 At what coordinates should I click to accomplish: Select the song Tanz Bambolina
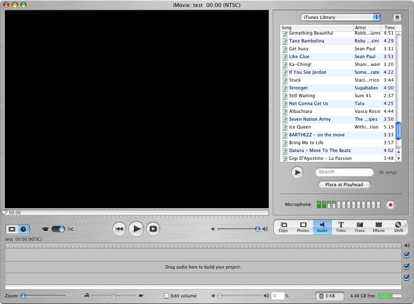(x=338, y=41)
